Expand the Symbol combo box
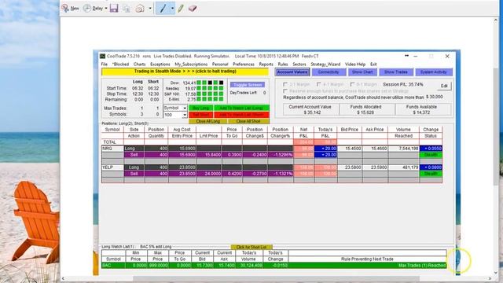 coord(185,108)
